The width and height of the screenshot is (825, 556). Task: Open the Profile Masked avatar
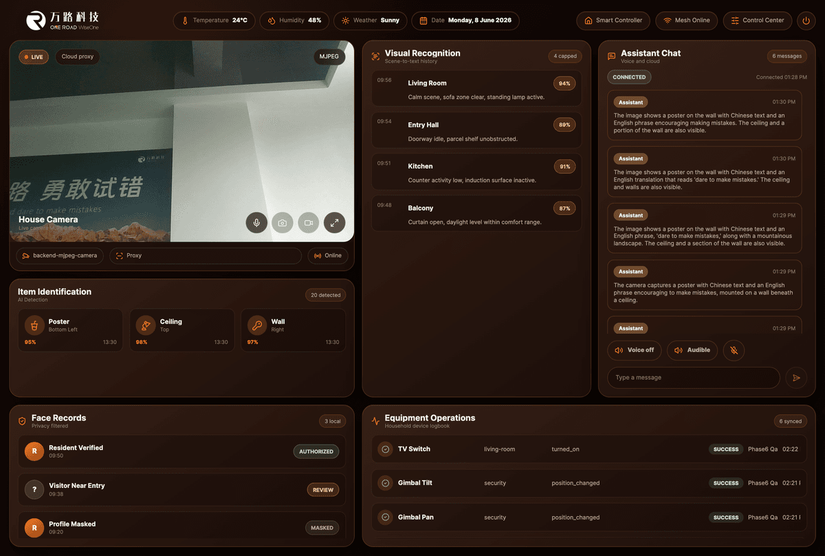34,528
